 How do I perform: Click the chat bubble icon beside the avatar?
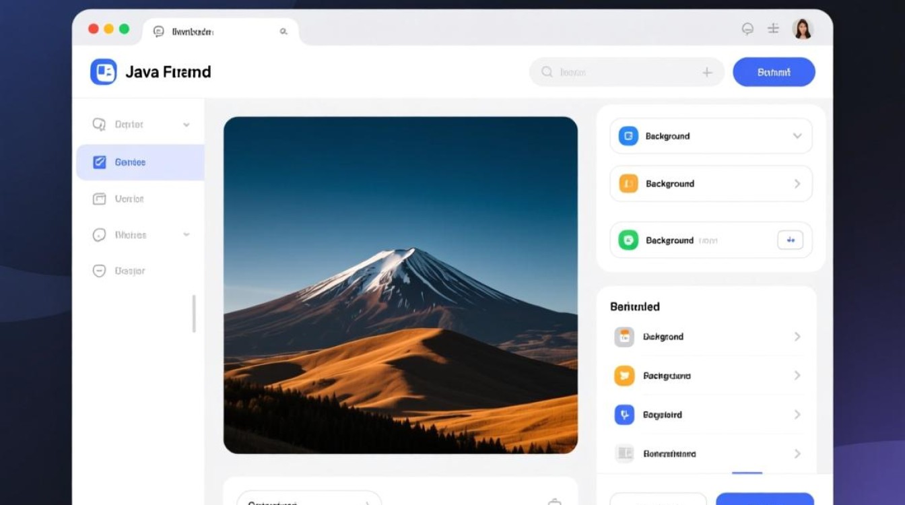[x=747, y=29]
